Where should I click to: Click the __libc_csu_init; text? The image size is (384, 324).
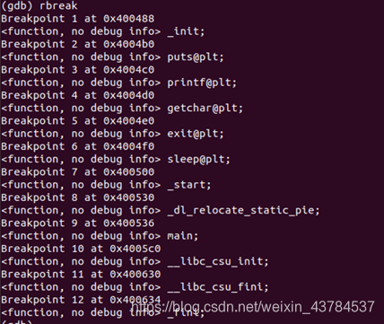pyautogui.click(x=218, y=261)
